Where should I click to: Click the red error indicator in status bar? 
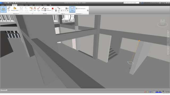click(x=145, y=92)
